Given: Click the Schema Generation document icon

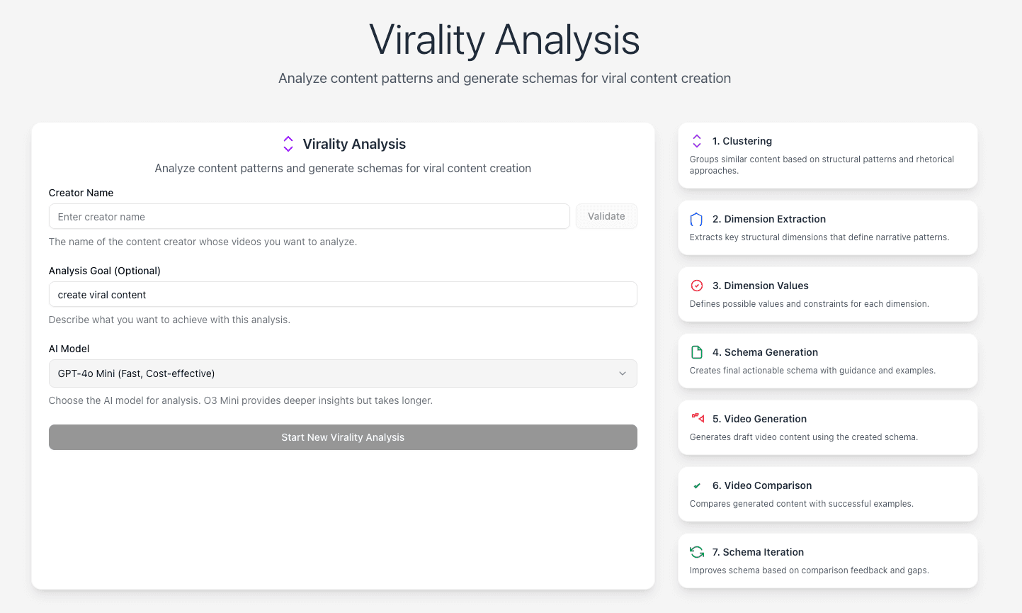Looking at the screenshot, I should (697, 352).
